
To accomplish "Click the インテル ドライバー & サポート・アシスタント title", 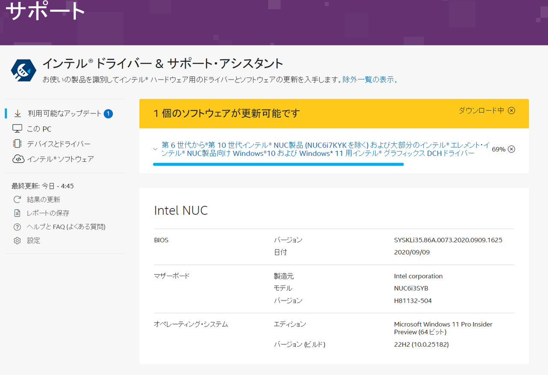I will [163, 63].
